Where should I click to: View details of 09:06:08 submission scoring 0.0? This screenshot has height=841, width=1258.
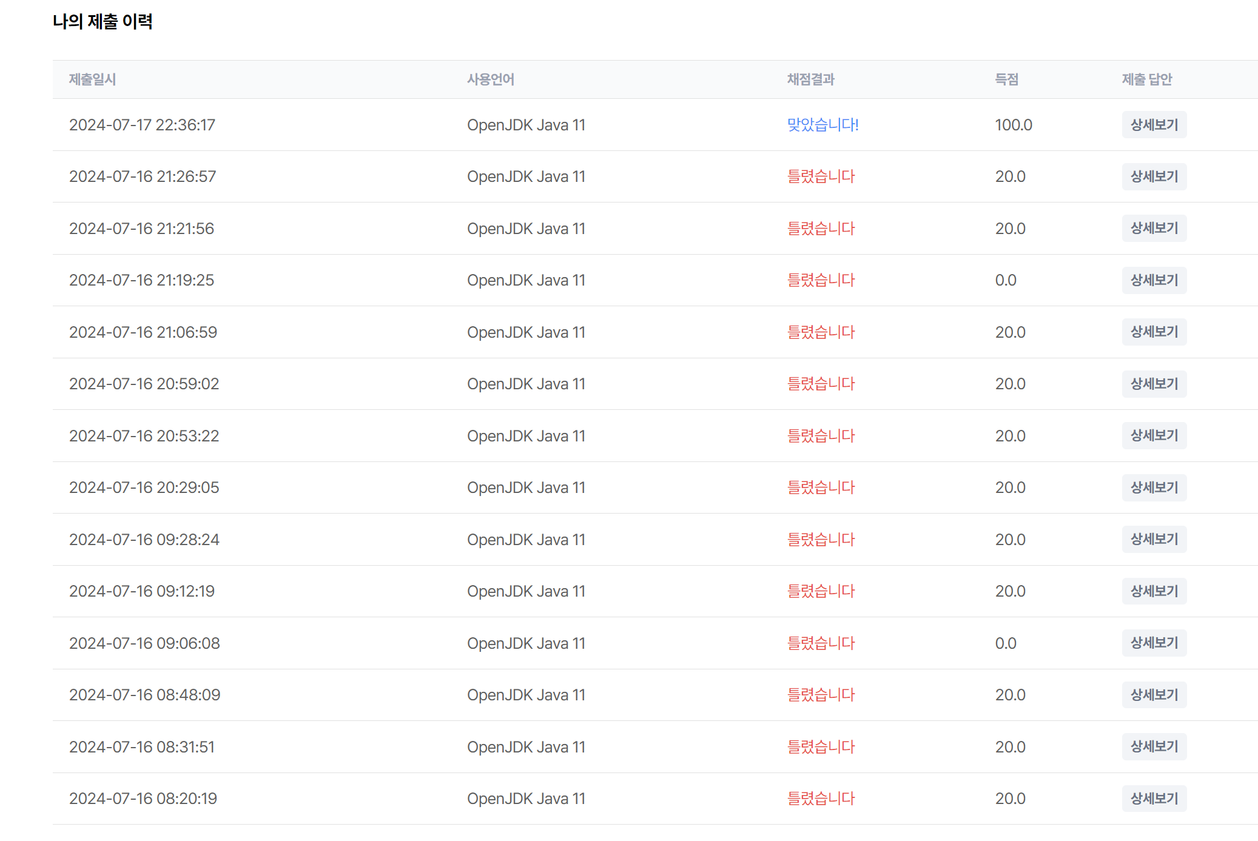(x=1154, y=643)
